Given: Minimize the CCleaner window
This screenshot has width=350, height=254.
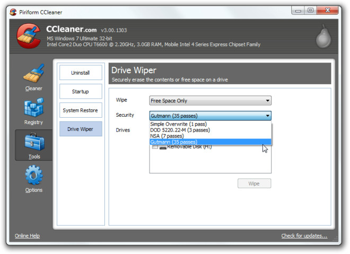Looking at the screenshot, I should (298, 11).
